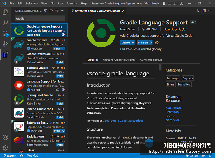Toggle primary side bar layout icon
Image resolution: width=215 pixels, height=158 pixels.
(x=165, y=3)
